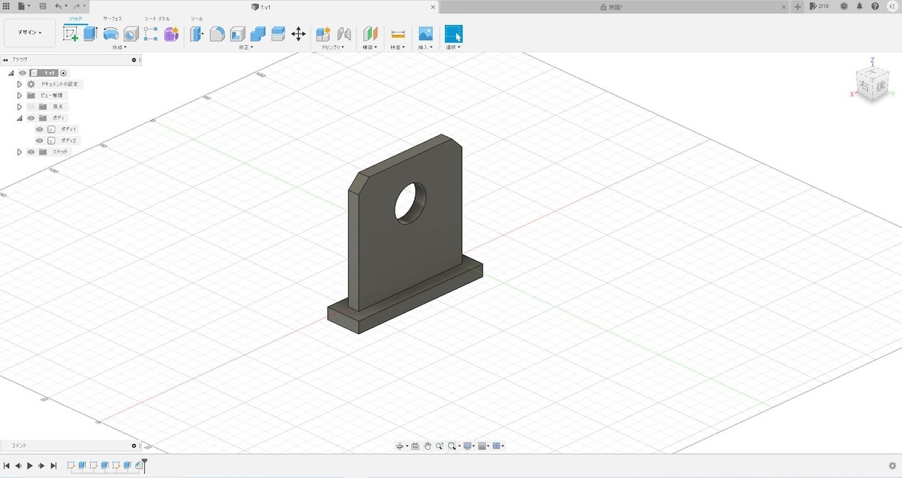Expand the ビュー管理 node
This screenshot has height=478, width=902.
(20, 95)
